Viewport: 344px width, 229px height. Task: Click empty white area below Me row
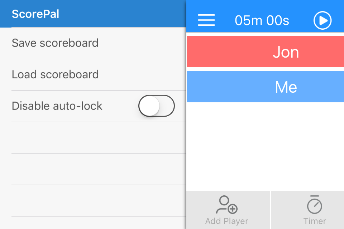(266, 146)
